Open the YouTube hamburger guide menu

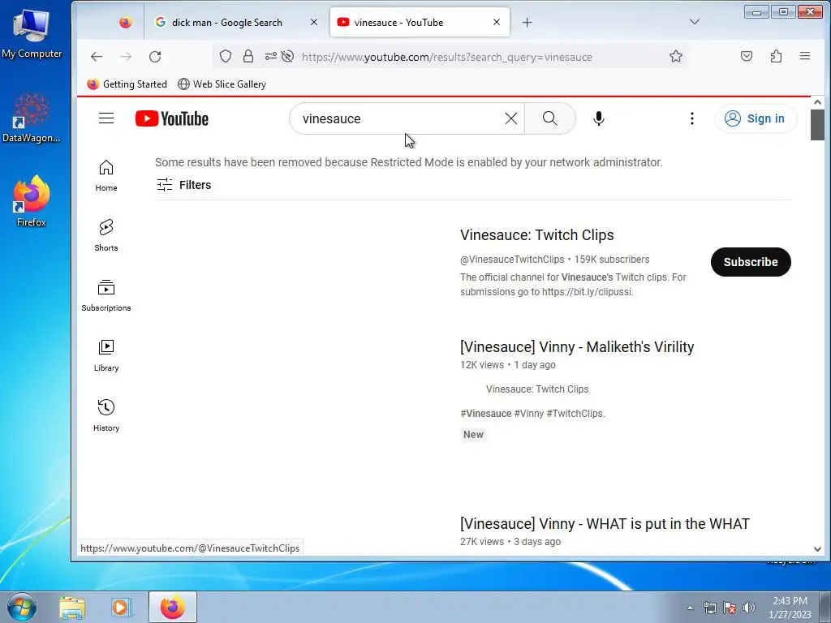(106, 118)
